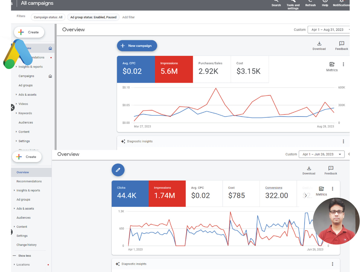Click the Refresh icon in top bar
This screenshot has height=272, width=363.
point(310,1)
